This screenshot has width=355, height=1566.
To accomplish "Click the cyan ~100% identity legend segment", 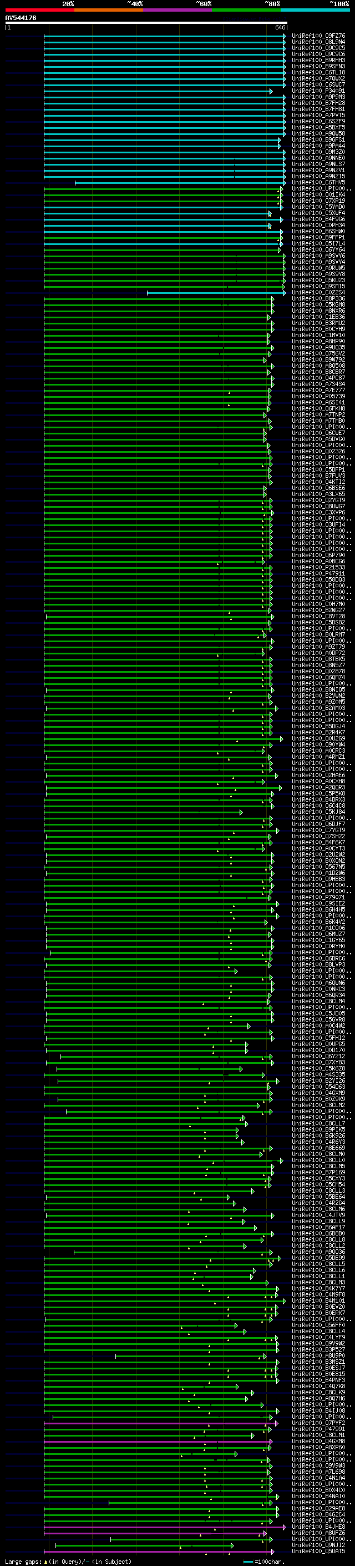I will [x=315, y=10].
